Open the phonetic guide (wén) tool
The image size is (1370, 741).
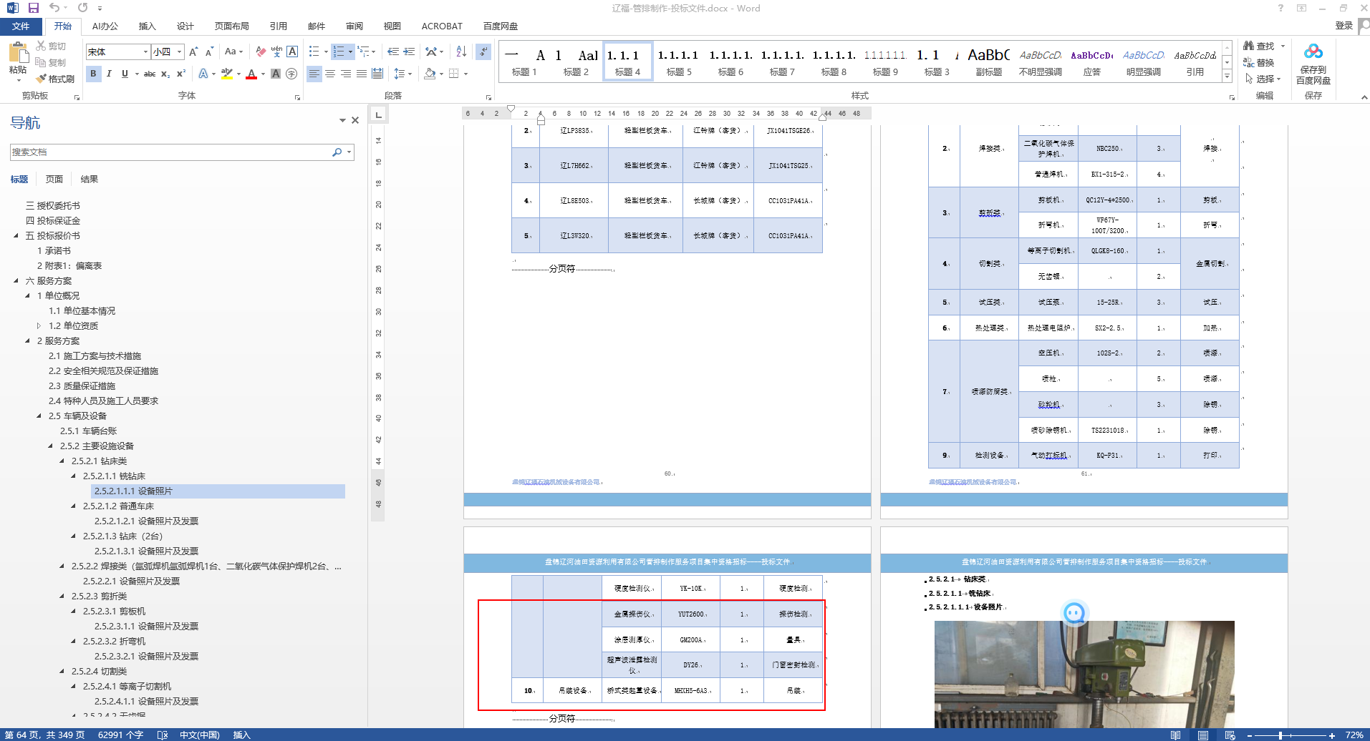276,51
